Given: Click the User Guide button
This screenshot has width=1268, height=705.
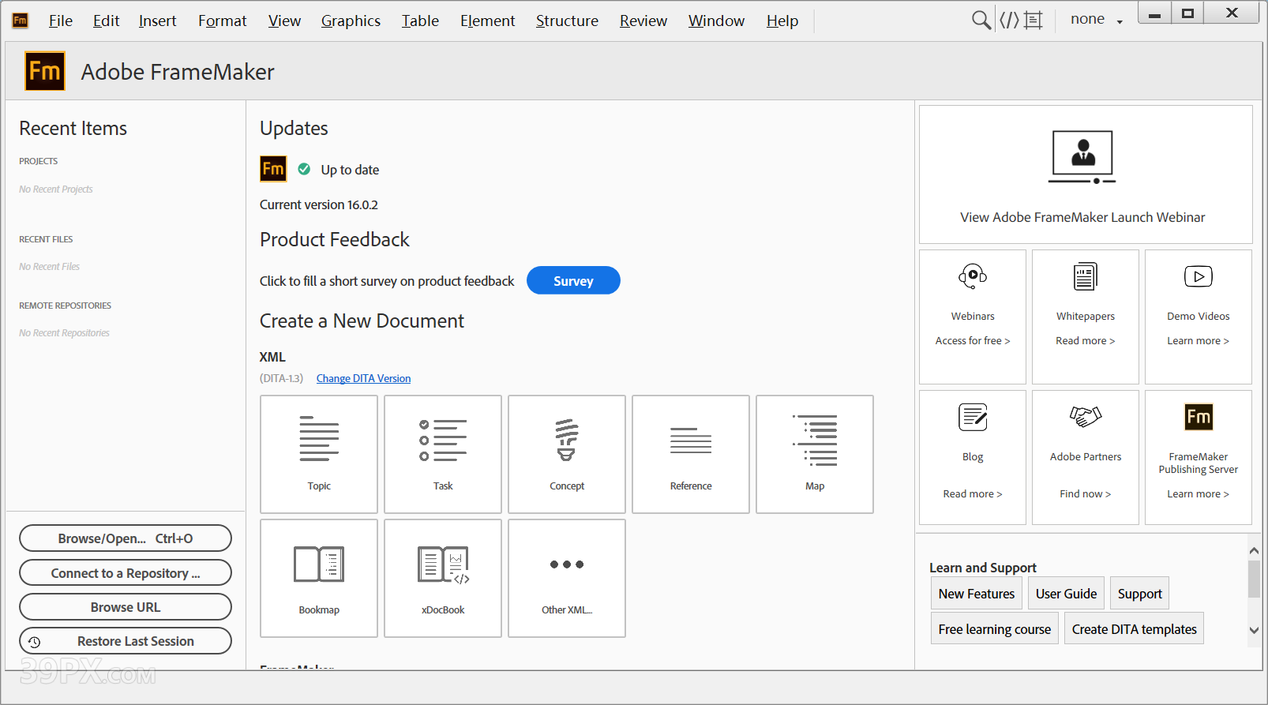Looking at the screenshot, I should point(1066,594).
